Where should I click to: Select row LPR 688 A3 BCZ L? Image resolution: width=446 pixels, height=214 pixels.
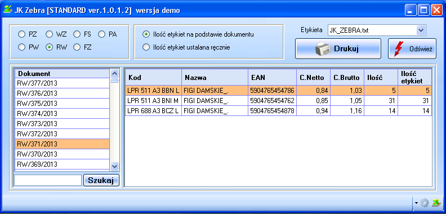click(x=278, y=111)
